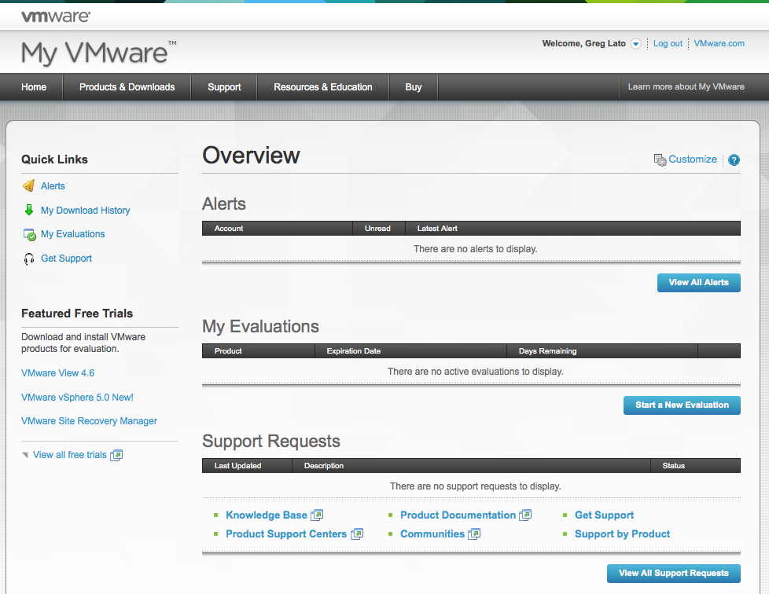The height and width of the screenshot is (594, 769).
Task: Click the Customize link
Action: pyautogui.click(x=693, y=159)
